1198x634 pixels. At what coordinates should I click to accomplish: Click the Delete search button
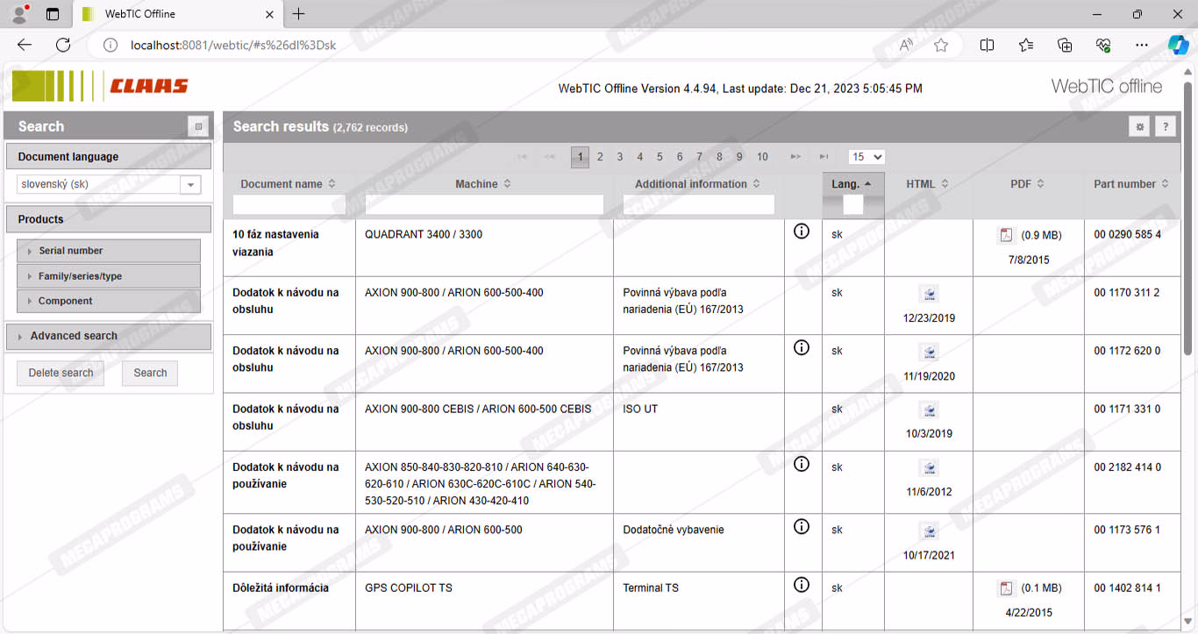[61, 373]
